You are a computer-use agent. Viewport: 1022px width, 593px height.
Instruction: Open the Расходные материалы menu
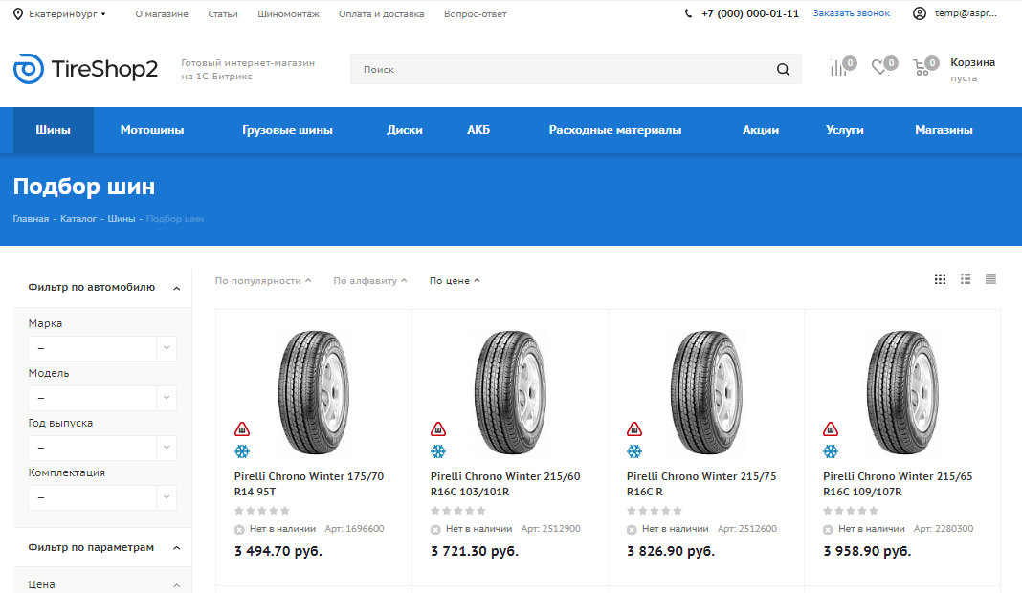pyautogui.click(x=615, y=130)
